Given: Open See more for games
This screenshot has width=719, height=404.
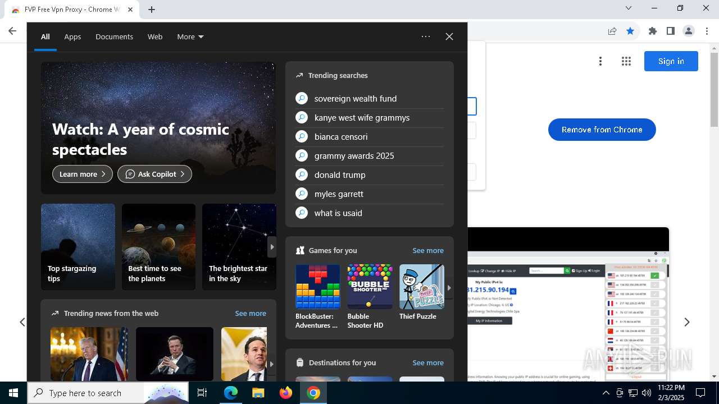Looking at the screenshot, I should coord(428,250).
